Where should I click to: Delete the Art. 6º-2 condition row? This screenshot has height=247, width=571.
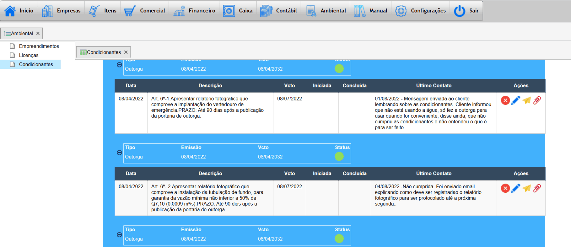(505, 188)
